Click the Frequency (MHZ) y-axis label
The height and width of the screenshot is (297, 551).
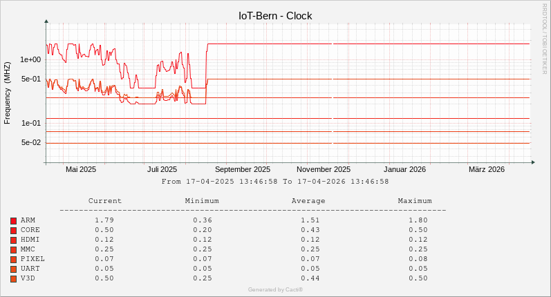tap(8, 93)
